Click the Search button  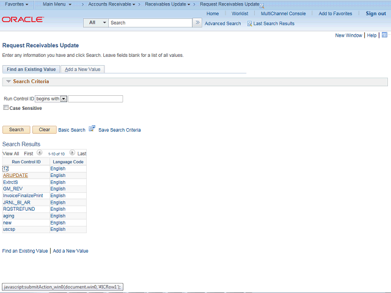point(16,129)
